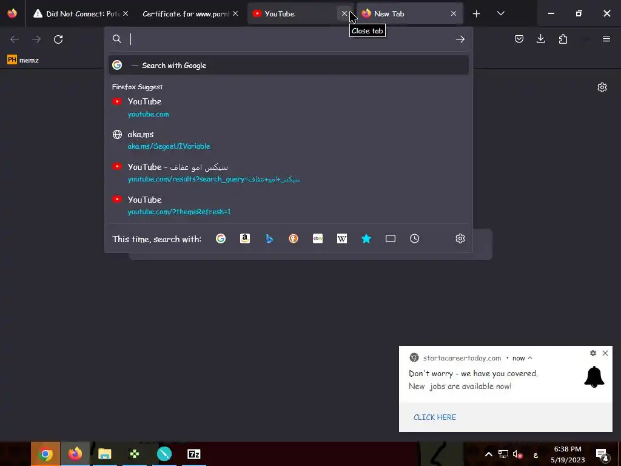
Task: Open Chrome from taskbar
Action: coord(45,454)
